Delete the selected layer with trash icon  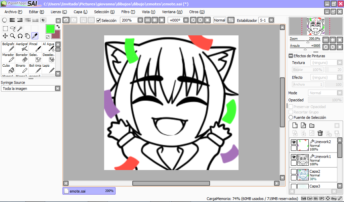[x=320, y=133]
